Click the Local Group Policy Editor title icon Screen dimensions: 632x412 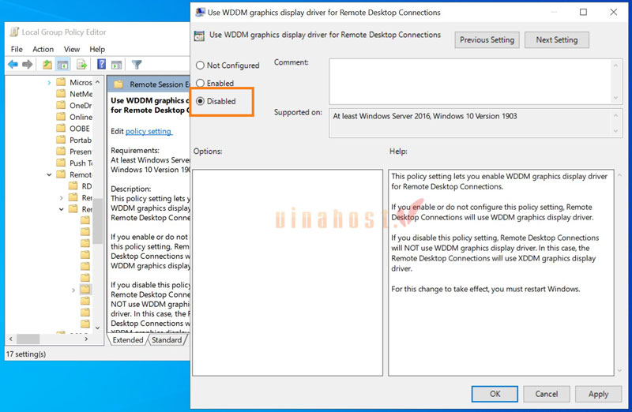point(14,32)
